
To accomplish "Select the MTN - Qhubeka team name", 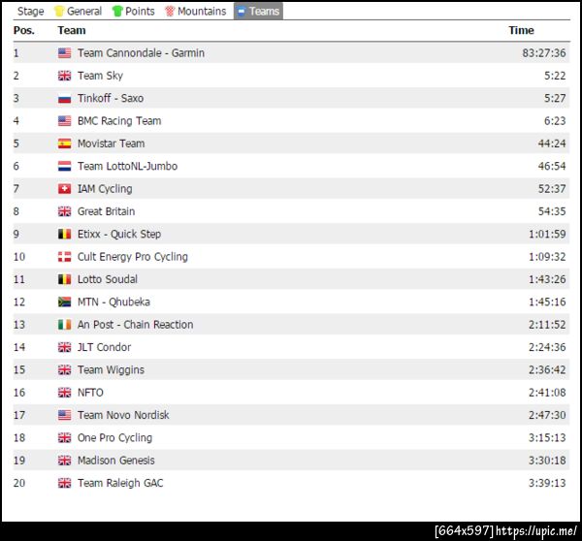I will coord(113,302).
